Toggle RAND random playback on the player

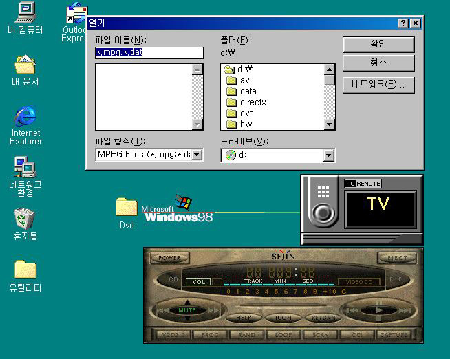(246, 335)
